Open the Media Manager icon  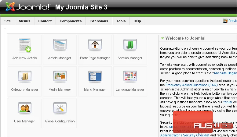[60, 76]
